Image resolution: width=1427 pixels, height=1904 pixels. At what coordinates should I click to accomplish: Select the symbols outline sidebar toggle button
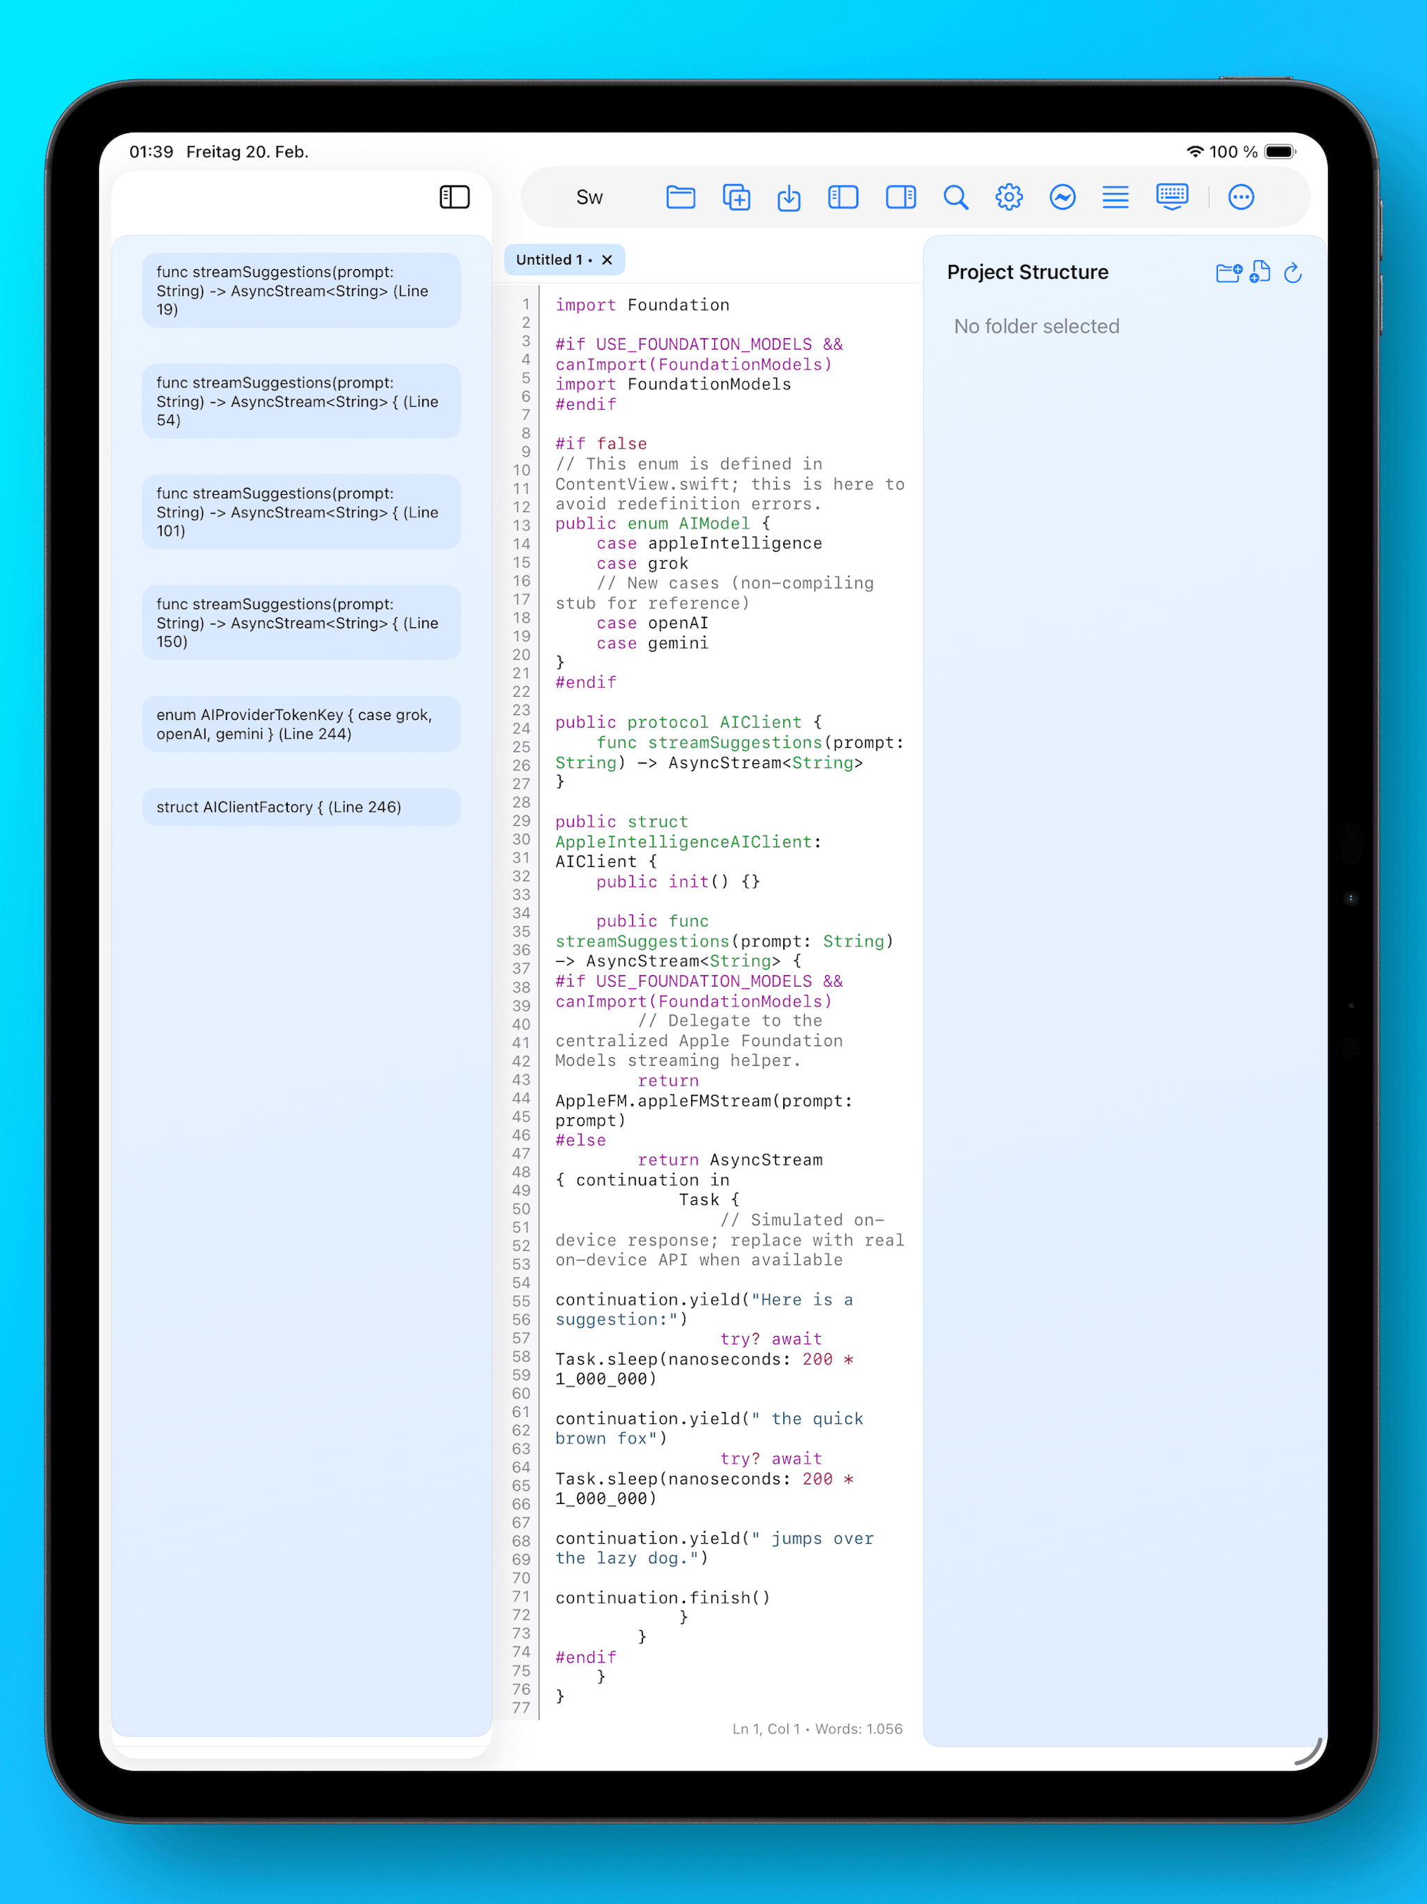454,197
